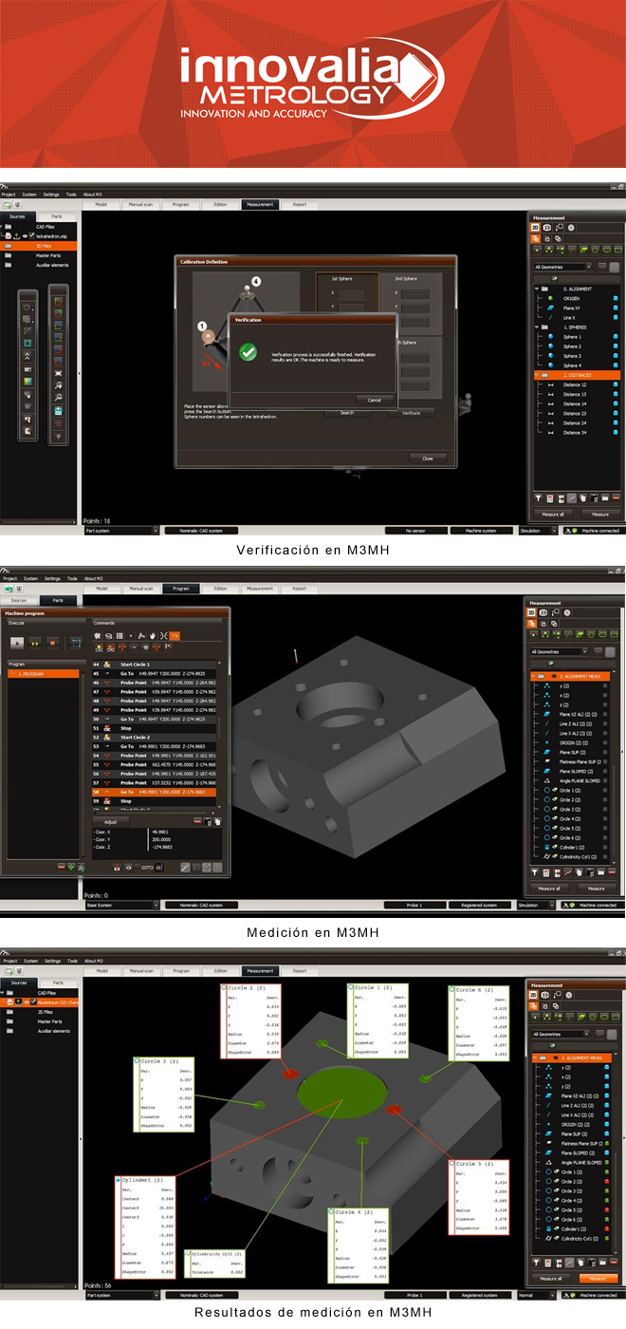Screen dimensions: 626x1329
Task: Click 2D icon in top Measurement panel
Action: 534,228
